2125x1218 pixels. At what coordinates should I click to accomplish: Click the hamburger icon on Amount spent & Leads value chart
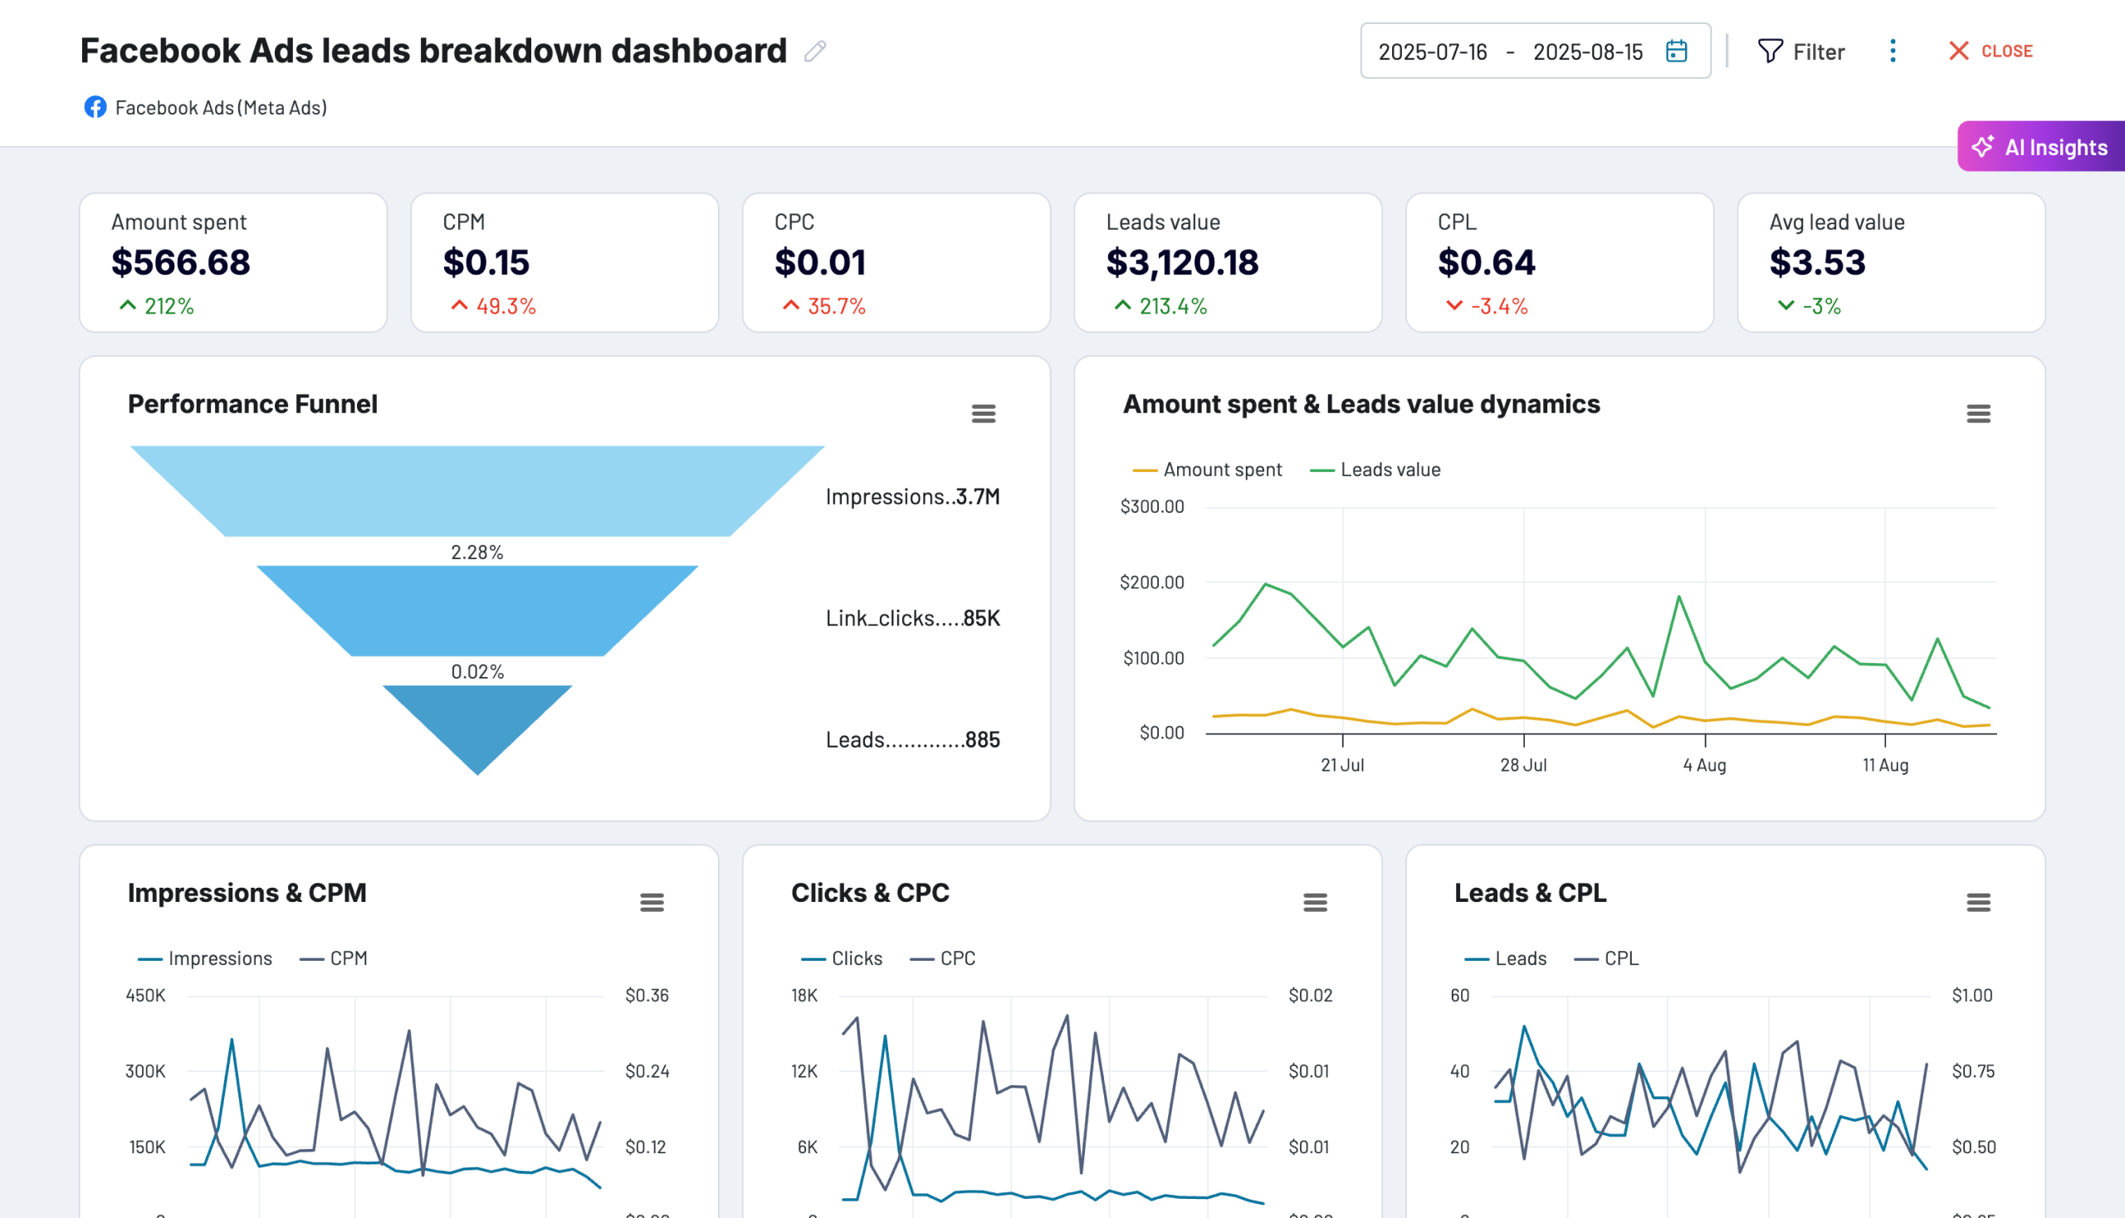(x=1979, y=413)
